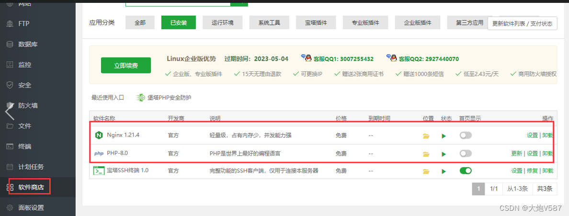Click the Nginx running status play icon
Viewport: 569px width, 216px height.
tap(444, 136)
